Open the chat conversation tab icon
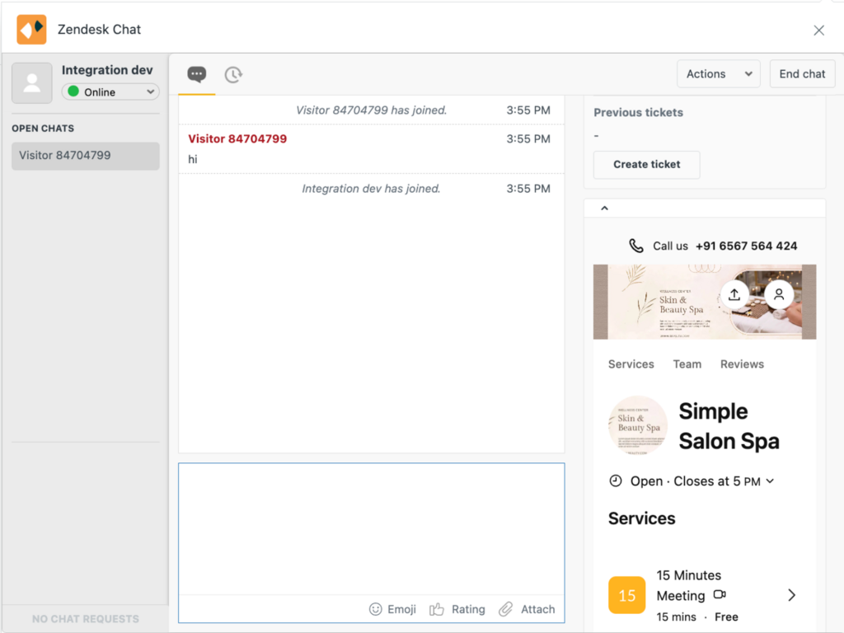This screenshot has height=633, width=844. (x=196, y=74)
